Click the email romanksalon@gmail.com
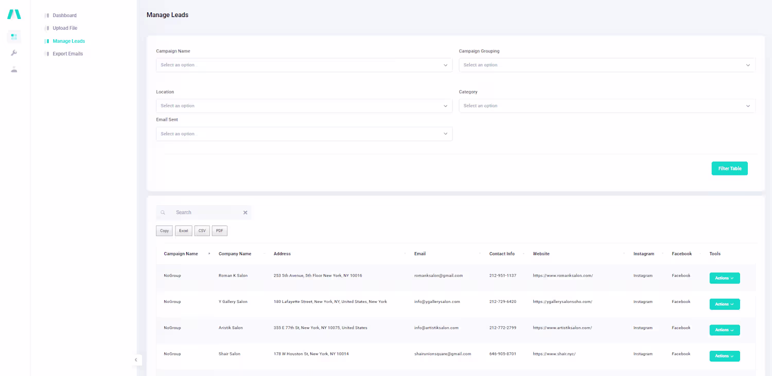Image resolution: width=772 pixels, height=376 pixels. tap(438, 276)
